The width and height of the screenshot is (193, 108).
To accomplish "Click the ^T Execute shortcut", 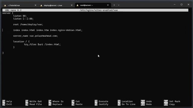I will pyautogui.click(x=101, y=101).
